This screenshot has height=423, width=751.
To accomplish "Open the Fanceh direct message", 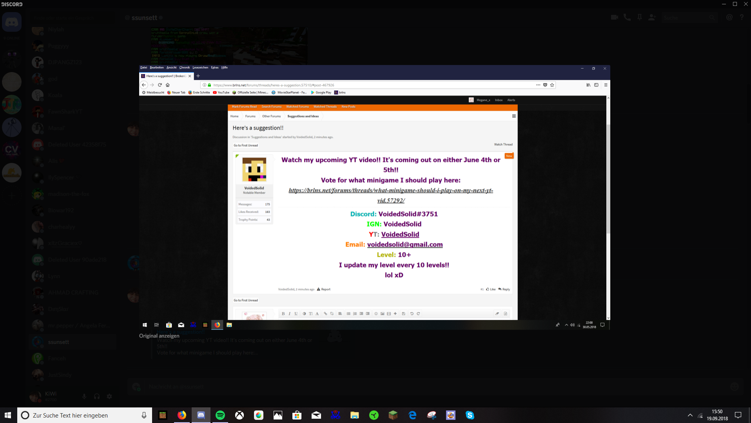I will coord(73,358).
